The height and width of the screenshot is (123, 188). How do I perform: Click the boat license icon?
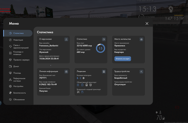pyautogui.click(x=82, y=92)
